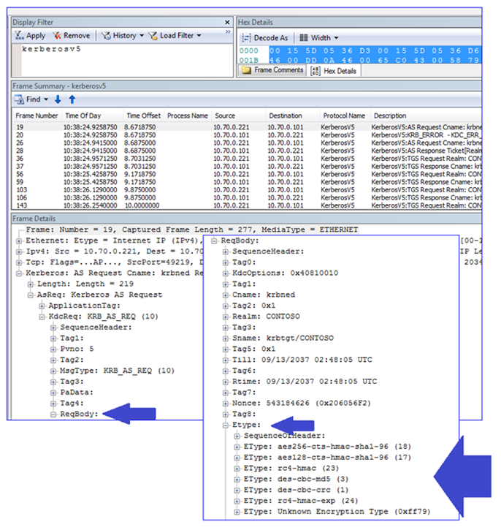Expand EType aes256-cts-hmac-sha1-96 node
The height and width of the screenshot is (530, 501).
(x=237, y=447)
